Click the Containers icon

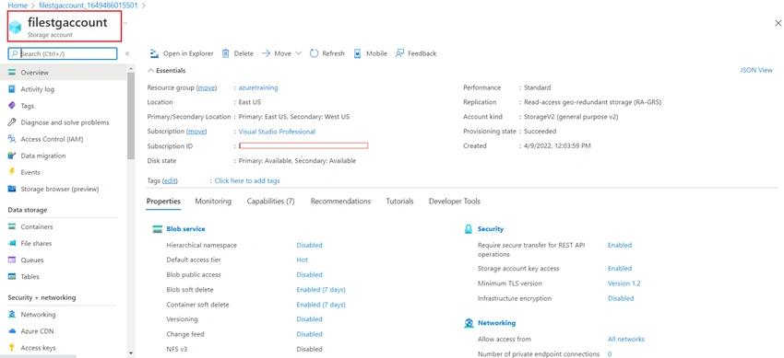(x=11, y=227)
